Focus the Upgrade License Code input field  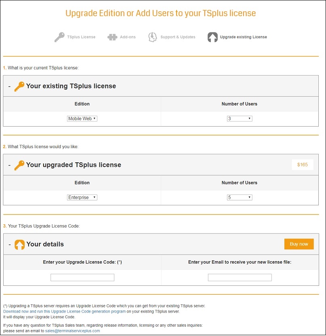pos(82,277)
